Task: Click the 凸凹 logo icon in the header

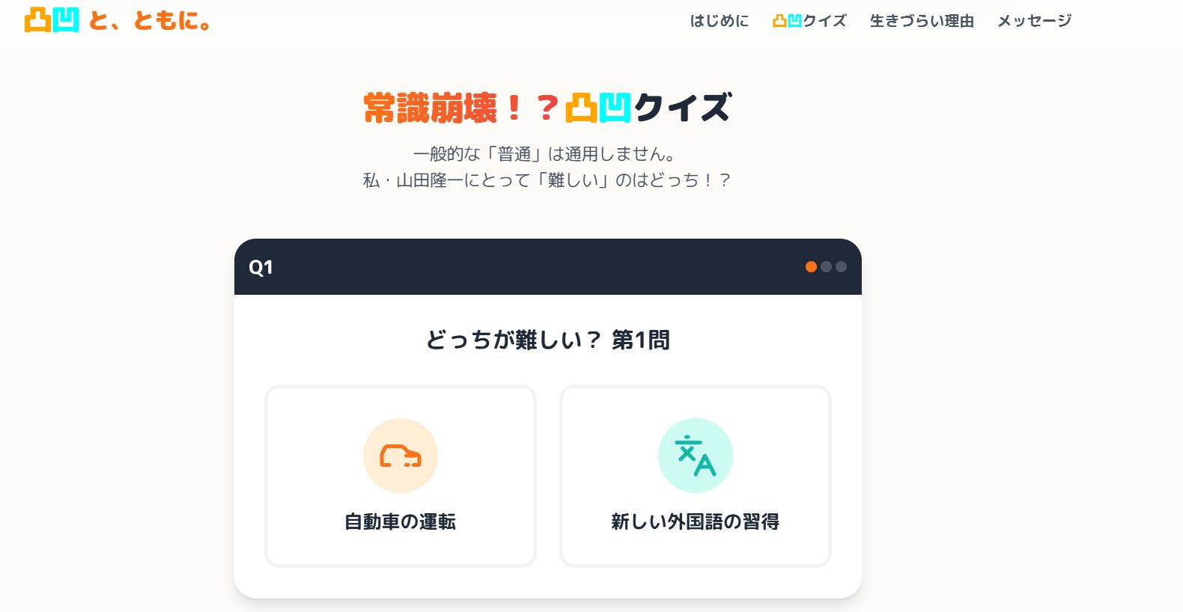Action: click(51, 22)
